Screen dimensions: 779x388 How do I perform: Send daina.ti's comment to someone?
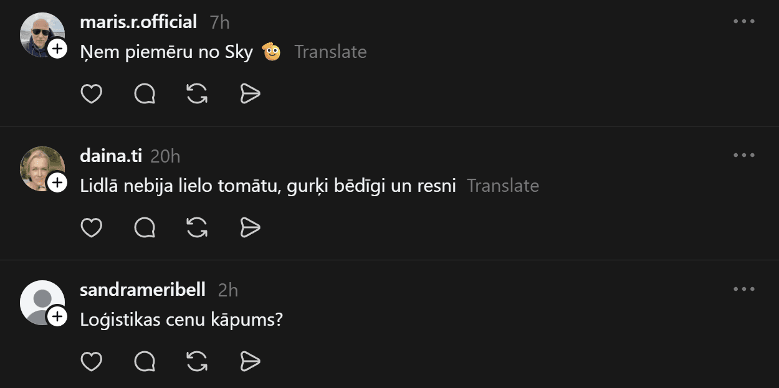250,228
